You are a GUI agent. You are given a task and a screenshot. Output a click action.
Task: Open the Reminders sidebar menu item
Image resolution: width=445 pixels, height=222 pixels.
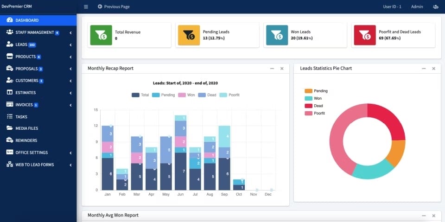pyautogui.click(x=26, y=140)
